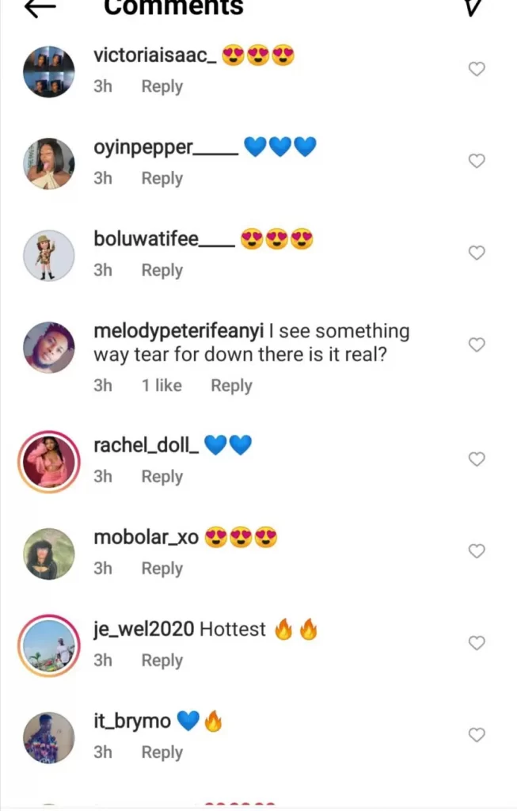This screenshot has width=517, height=811.
Task: Toggle like on boluwatifee____'s comment
Action: coord(477,253)
